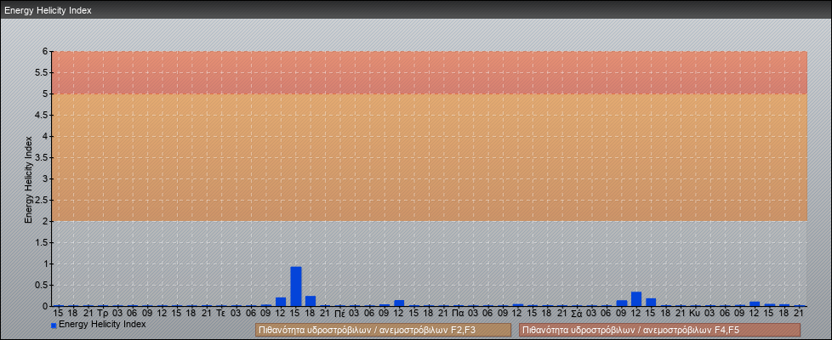Viewport: 832px width, 340px height.
Task: Click the y-axis value 3.5
Action: point(42,157)
